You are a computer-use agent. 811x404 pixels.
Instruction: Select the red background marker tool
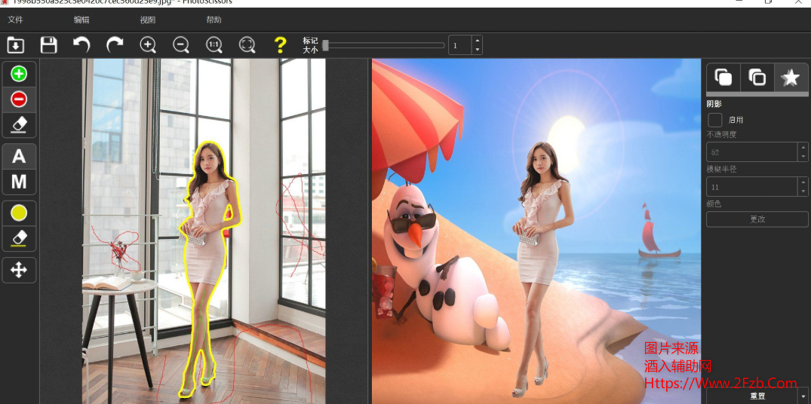[x=19, y=99]
